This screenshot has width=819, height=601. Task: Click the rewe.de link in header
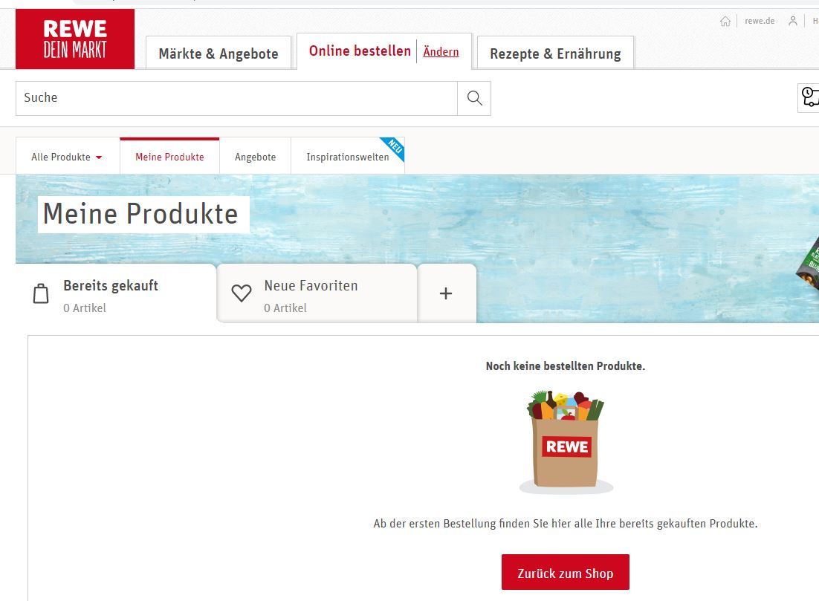(x=760, y=21)
